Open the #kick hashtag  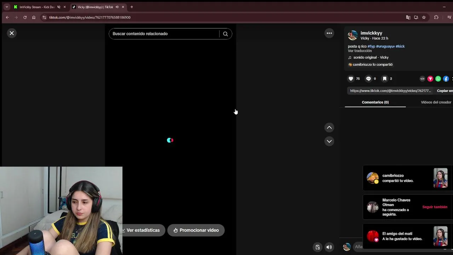click(x=400, y=46)
